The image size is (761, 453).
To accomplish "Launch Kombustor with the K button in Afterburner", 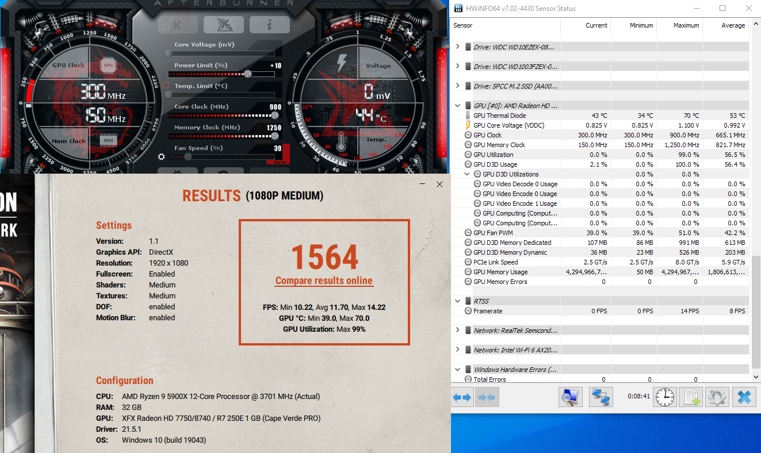I will click(177, 25).
